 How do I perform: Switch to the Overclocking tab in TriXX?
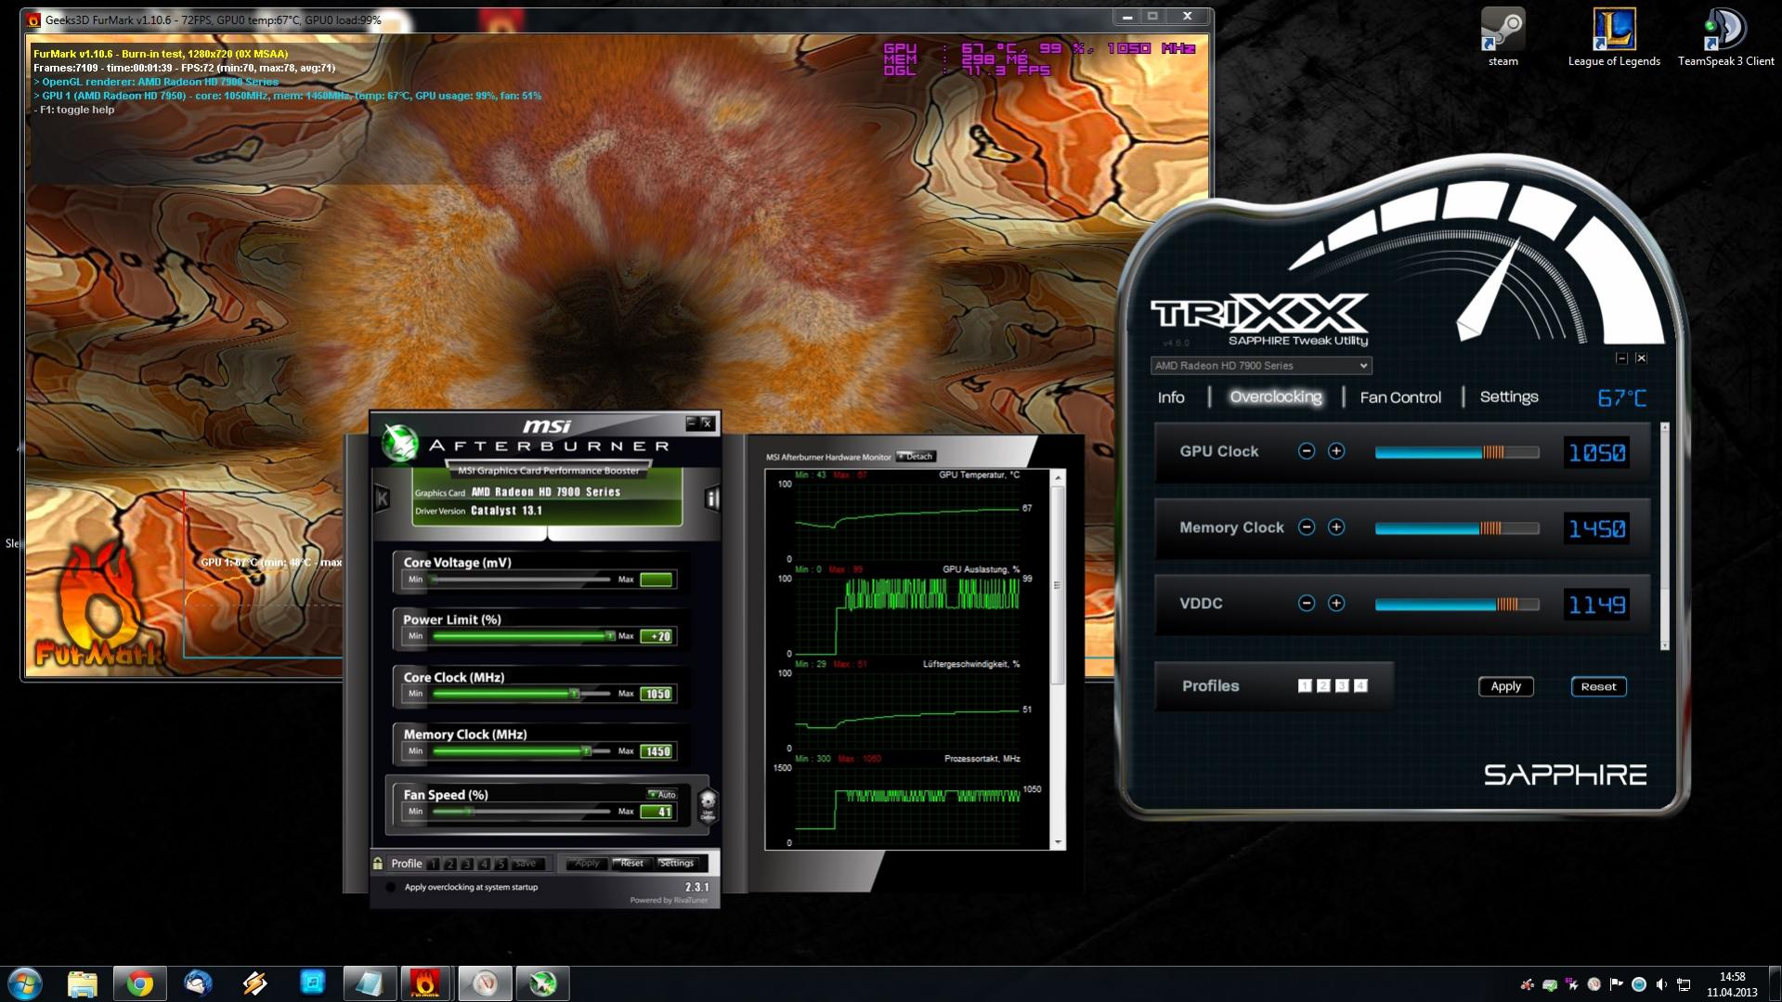click(x=1276, y=397)
